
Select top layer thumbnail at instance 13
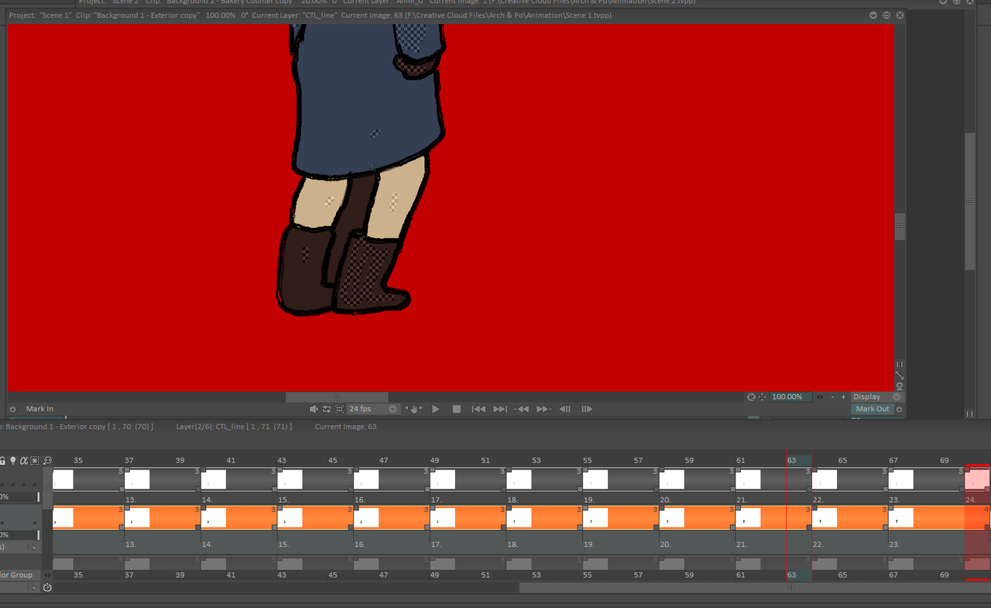click(x=137, y=479)
